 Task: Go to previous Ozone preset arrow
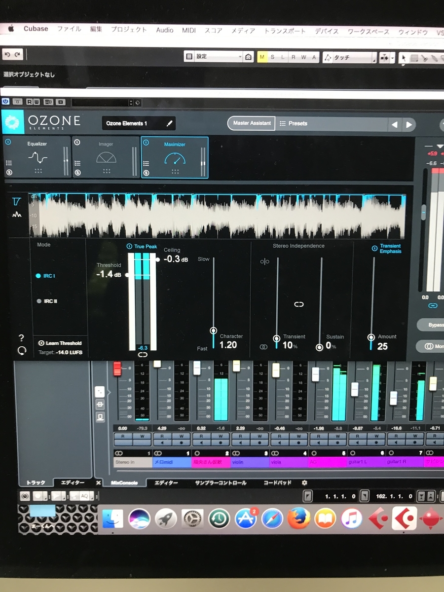pyautogui.click(x=395, y=125)
